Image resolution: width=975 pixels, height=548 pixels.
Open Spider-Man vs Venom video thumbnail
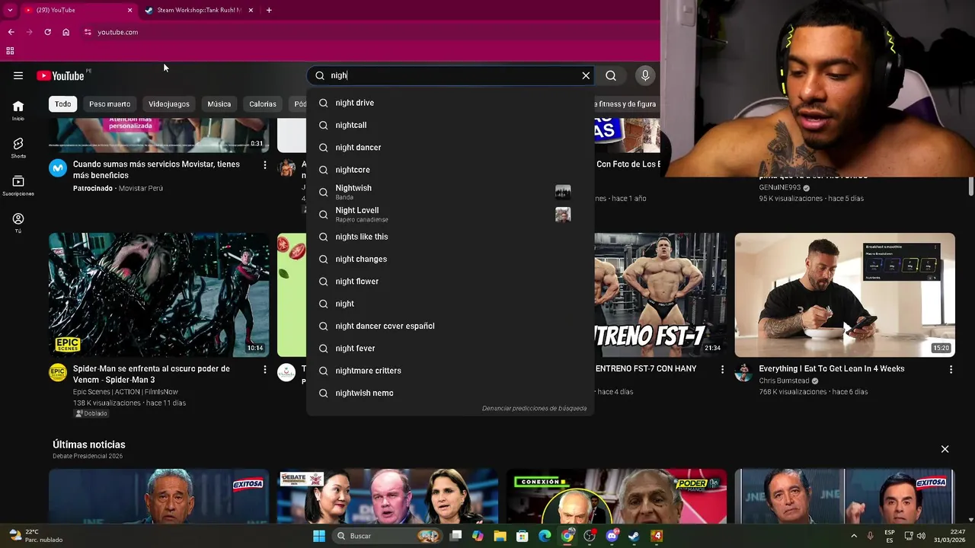click(158, 295)
